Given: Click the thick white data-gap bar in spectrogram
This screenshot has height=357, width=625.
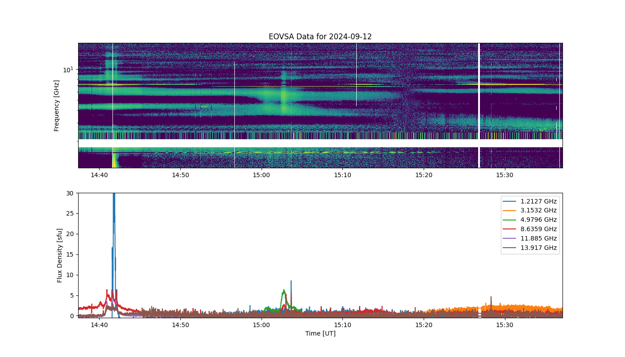Looking at the screenshot, I should (479, 105).
